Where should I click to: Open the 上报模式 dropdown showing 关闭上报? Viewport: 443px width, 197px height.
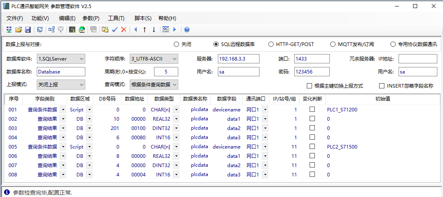(61, 85)
